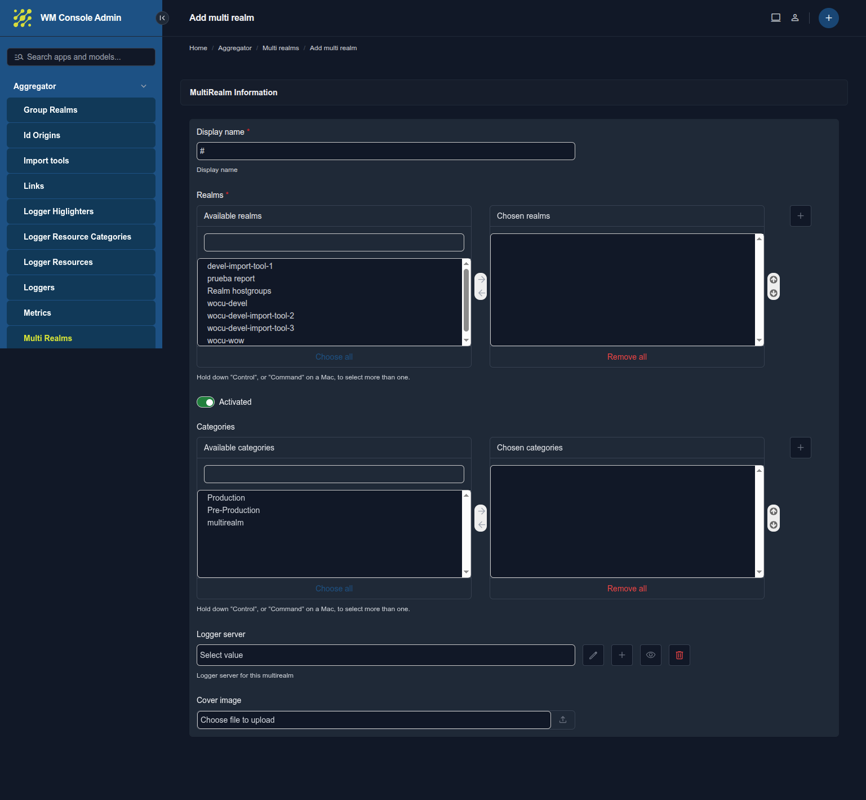866x800 pixels.
Task: Select wocu-devel in Available realms
Action: [227, 303]
